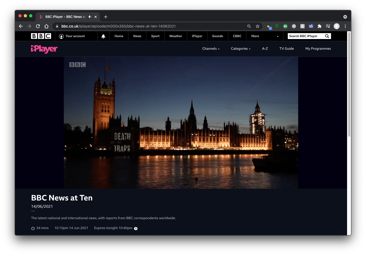Click the programme description text
Image resolution: width=366 pixels, height=255 pixels.
[x=104, y=218]
